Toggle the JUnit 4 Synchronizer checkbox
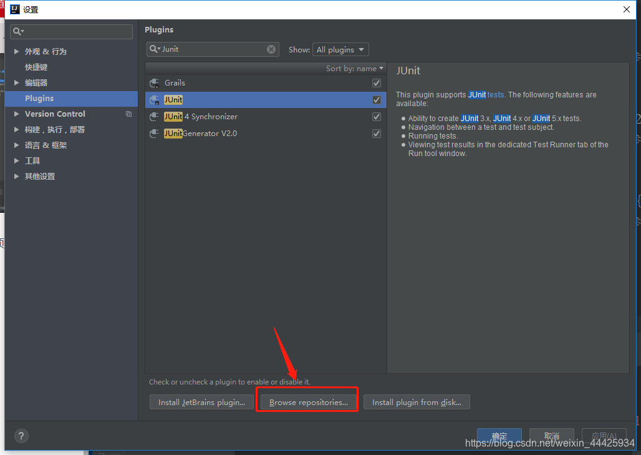Viewport: 641px width, 455px height. [377, 117]
